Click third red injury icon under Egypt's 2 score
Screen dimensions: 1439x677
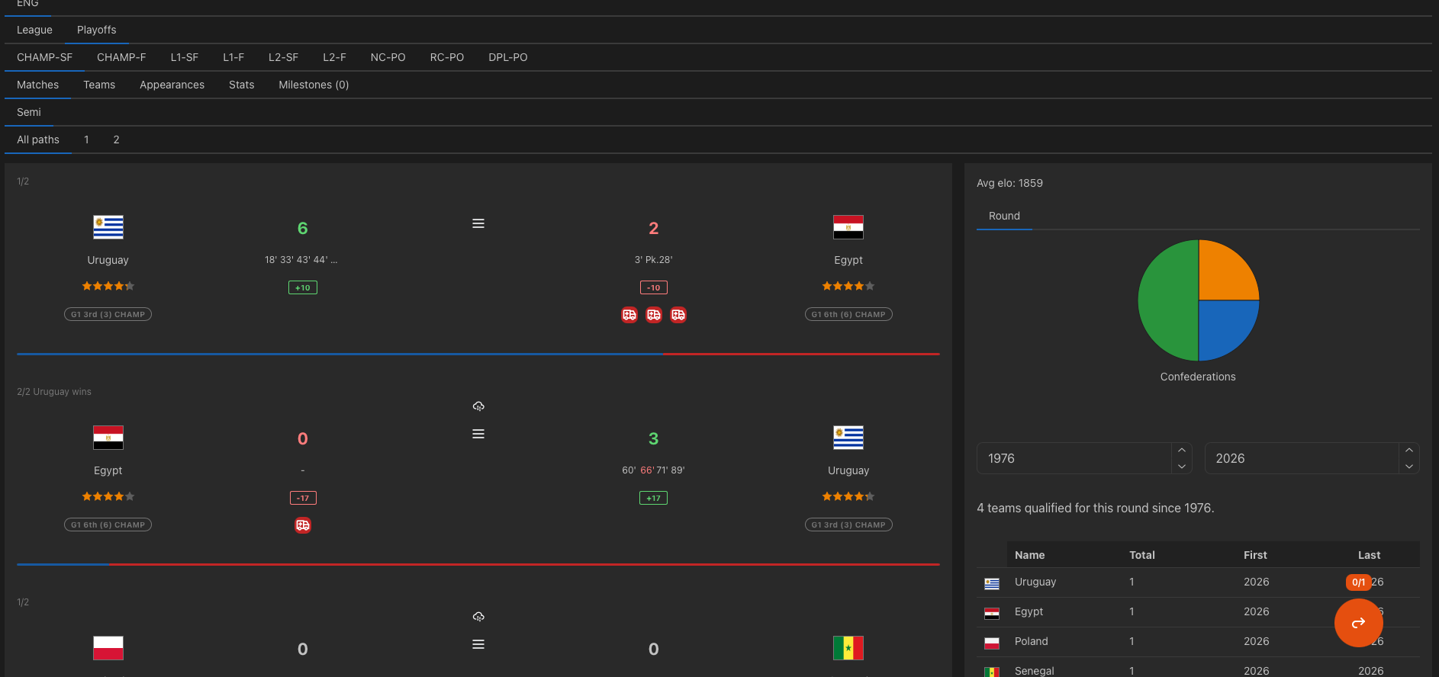click(x=678, y=315)
